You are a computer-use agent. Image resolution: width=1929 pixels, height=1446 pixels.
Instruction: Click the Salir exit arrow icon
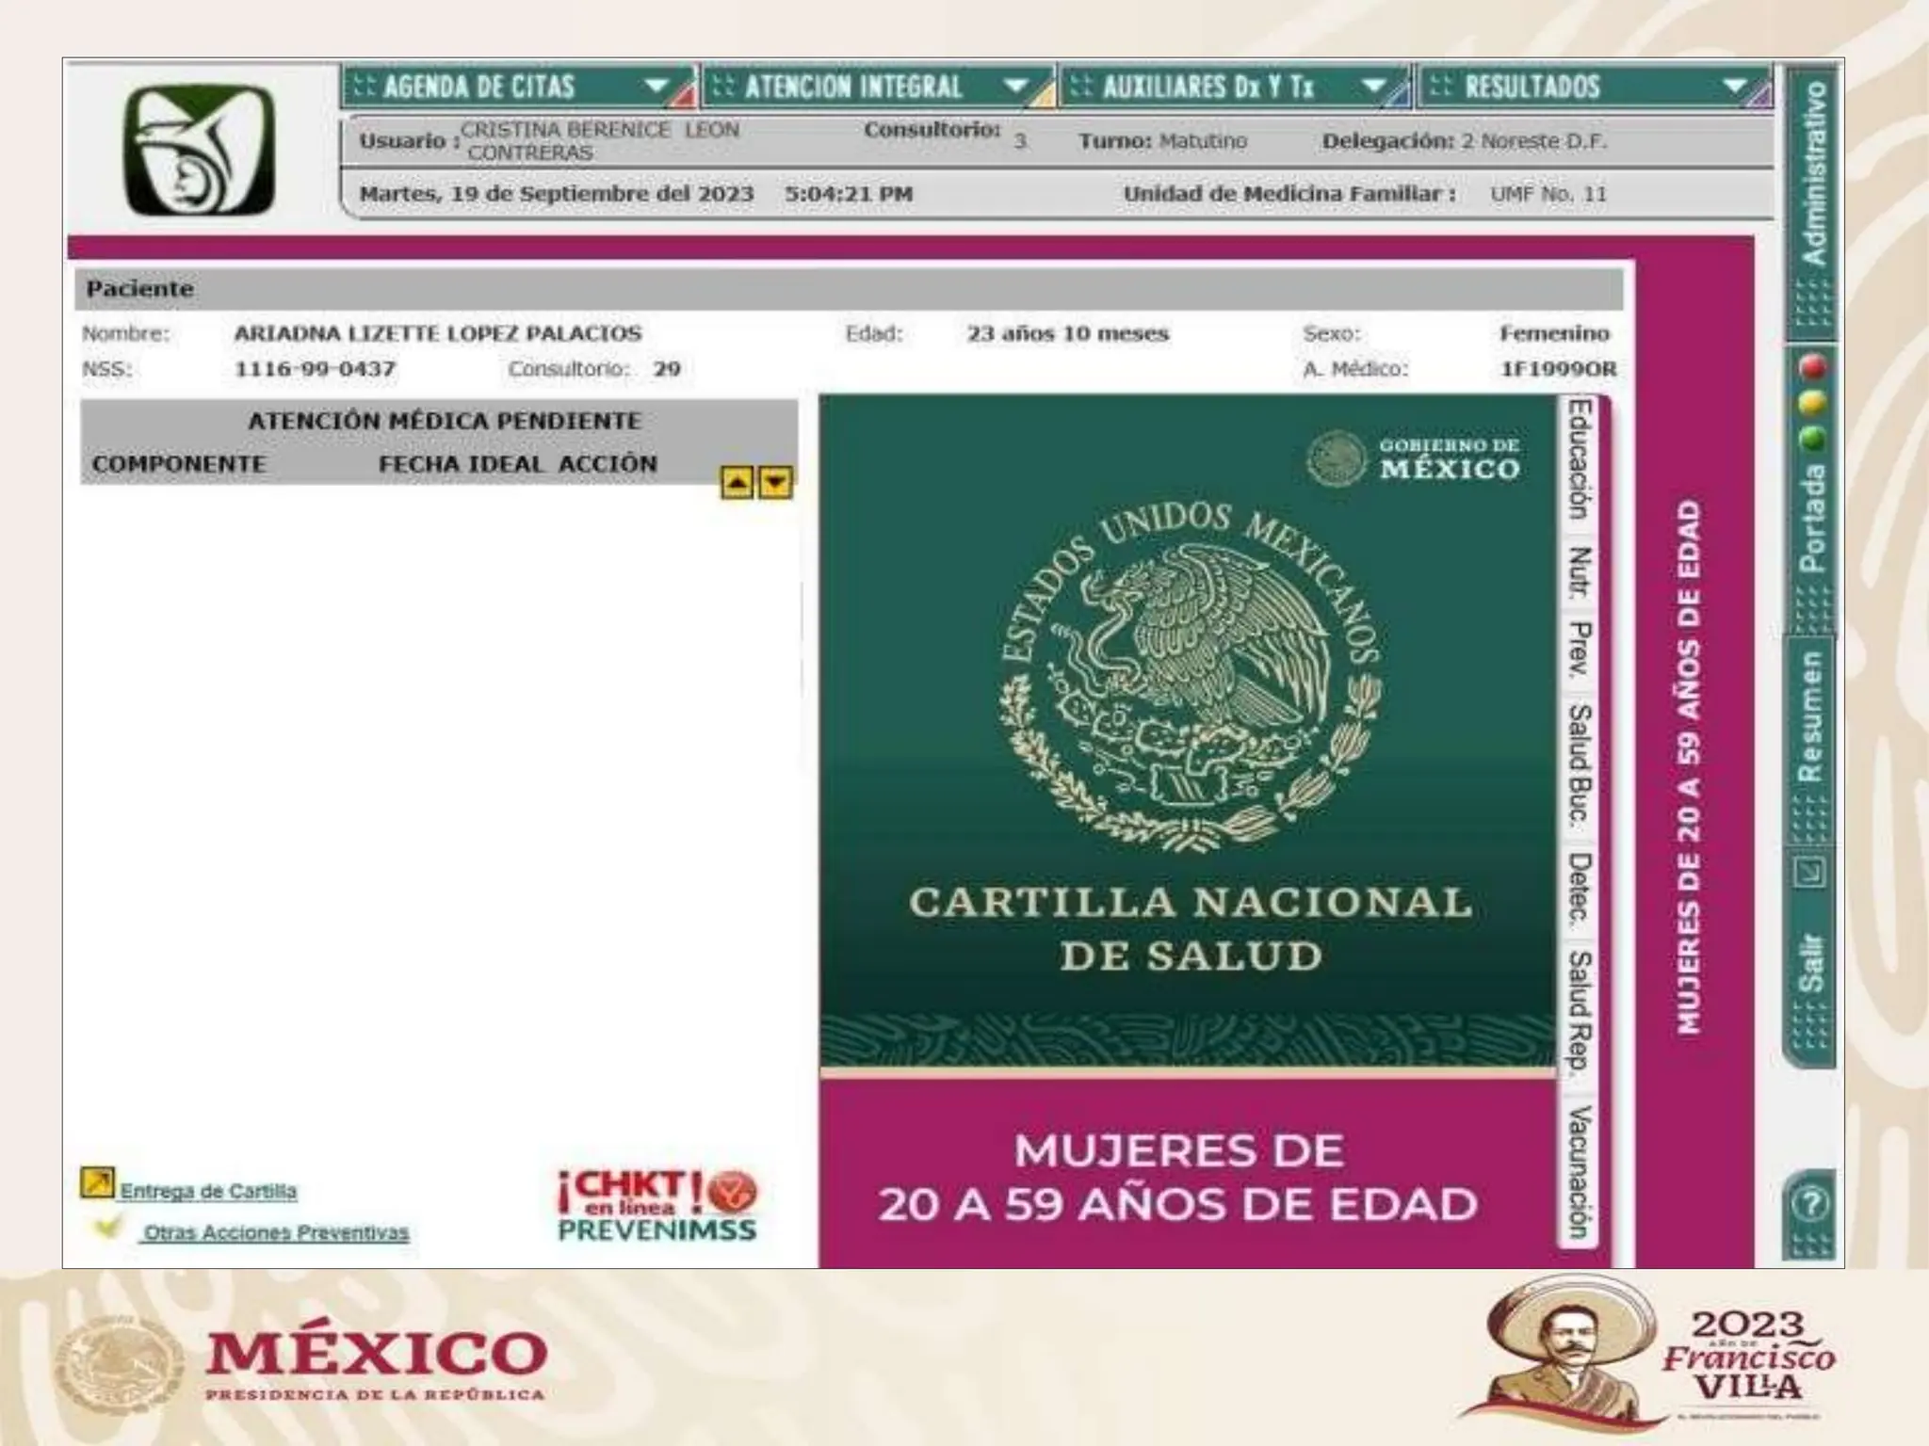pyautogui.click(x=1811, y=873)
